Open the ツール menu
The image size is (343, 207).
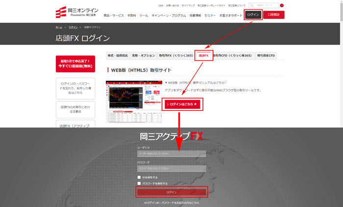pyautogui.click(x=144, y=15)
